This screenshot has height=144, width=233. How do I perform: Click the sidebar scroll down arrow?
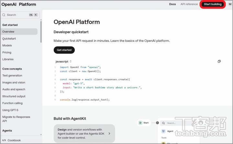pos(41,135)
